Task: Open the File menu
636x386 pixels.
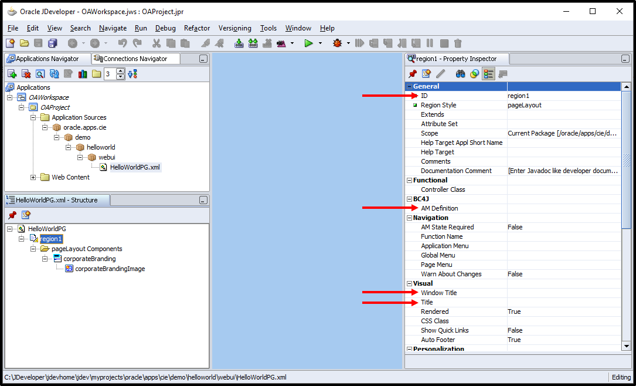Action: tap(13, 28)
